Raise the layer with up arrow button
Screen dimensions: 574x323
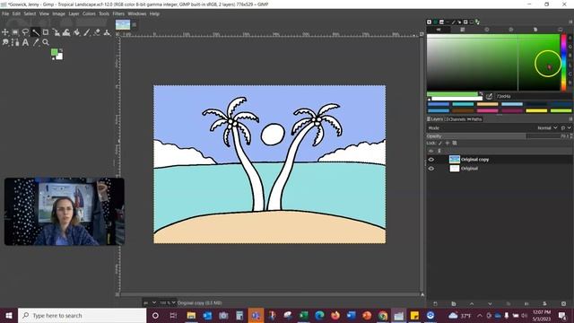472,303
